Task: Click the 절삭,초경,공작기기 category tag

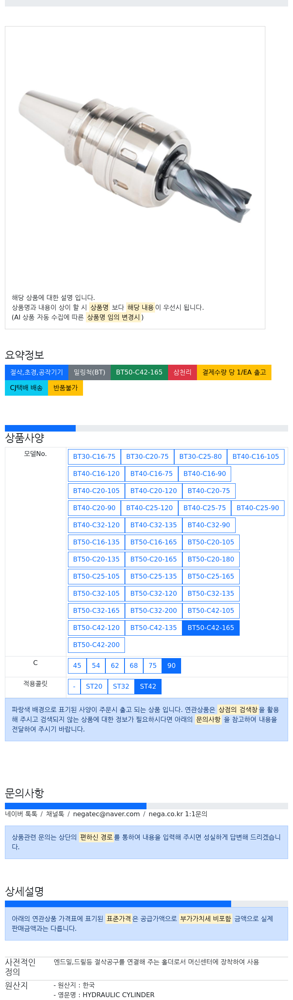Action: (37, 372)
